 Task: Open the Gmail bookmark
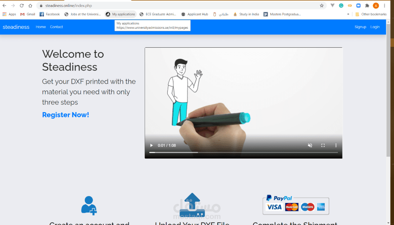click(28, 14)
